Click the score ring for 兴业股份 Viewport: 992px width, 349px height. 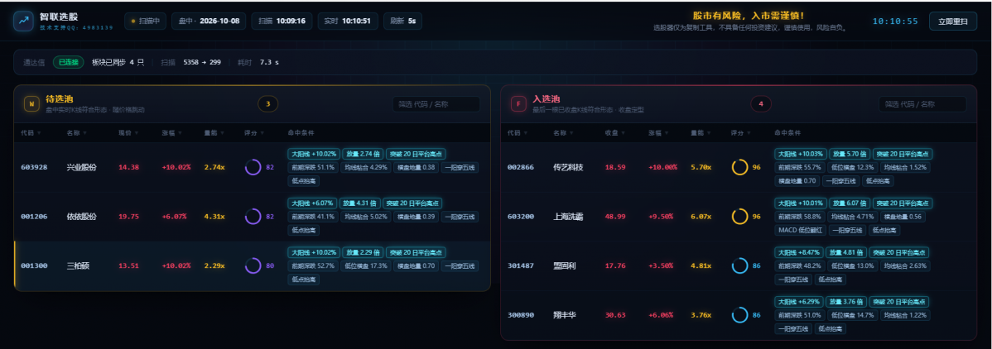[x=253, y=168]
